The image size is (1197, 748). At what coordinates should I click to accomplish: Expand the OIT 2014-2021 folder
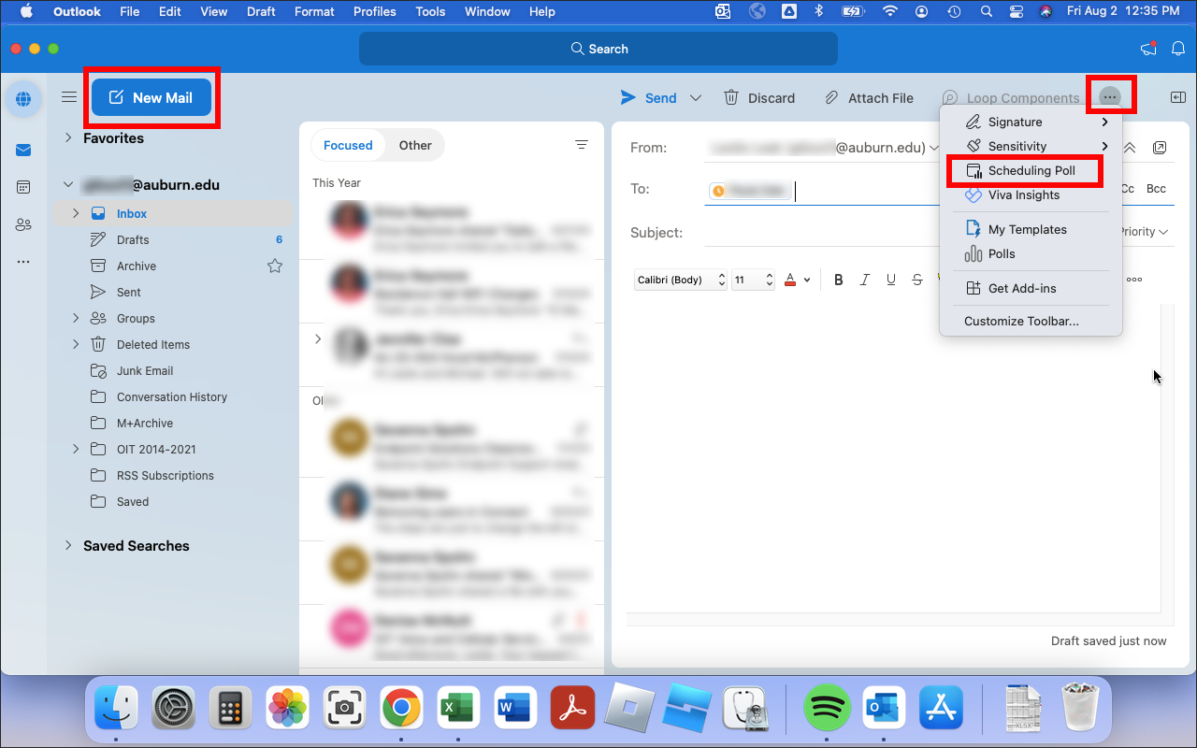[x=76, y=450]
